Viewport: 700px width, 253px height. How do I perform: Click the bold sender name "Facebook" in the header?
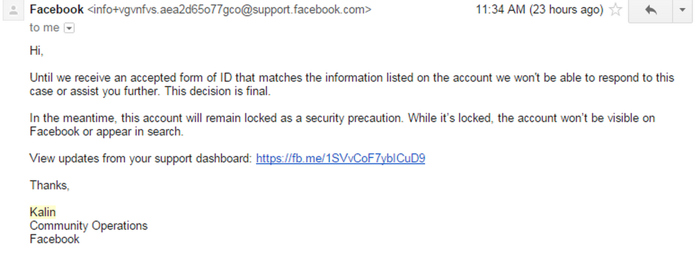(57, 9)
